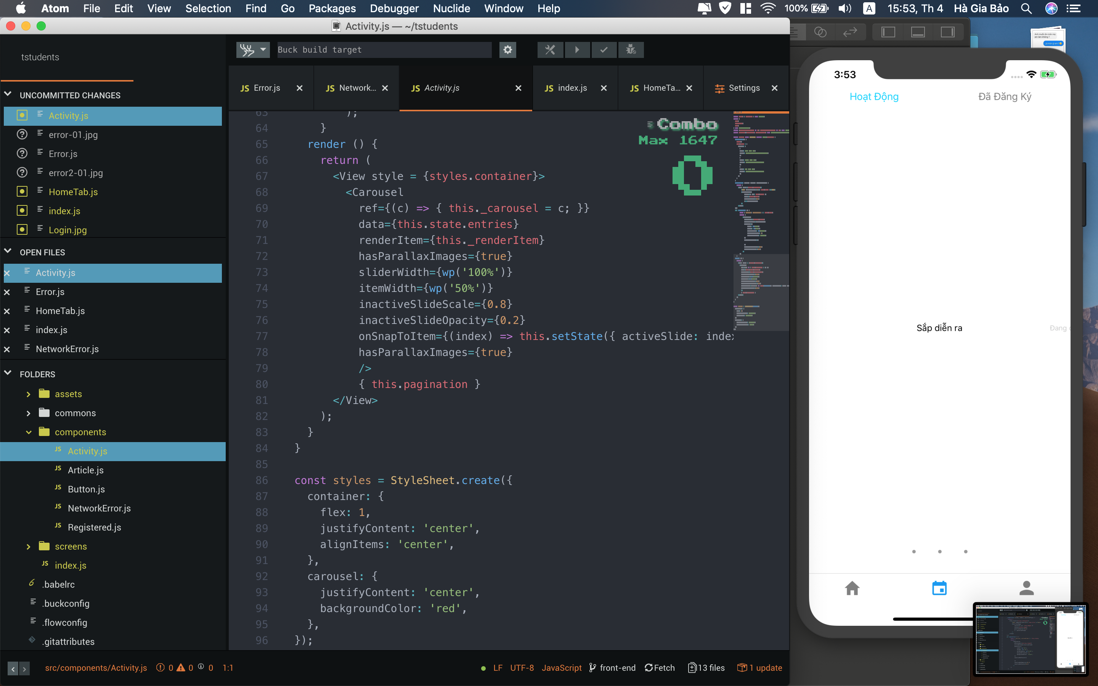The height and width of the screenshot is (686, 1098).
Task: Click the Spotlight search icon in menu bar
Action: pos(1026,8)
